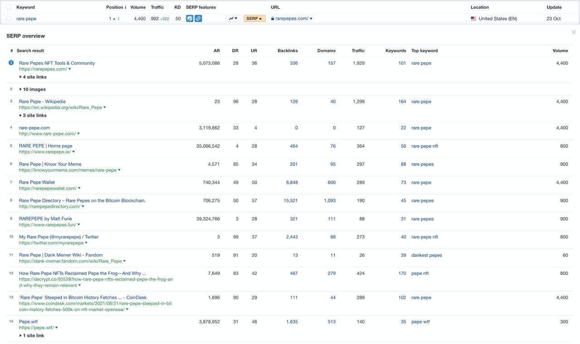Screen dimensions: 580x344
Task: Sort by Position column header
Action: pyautogui.click(x=116, y=7)
